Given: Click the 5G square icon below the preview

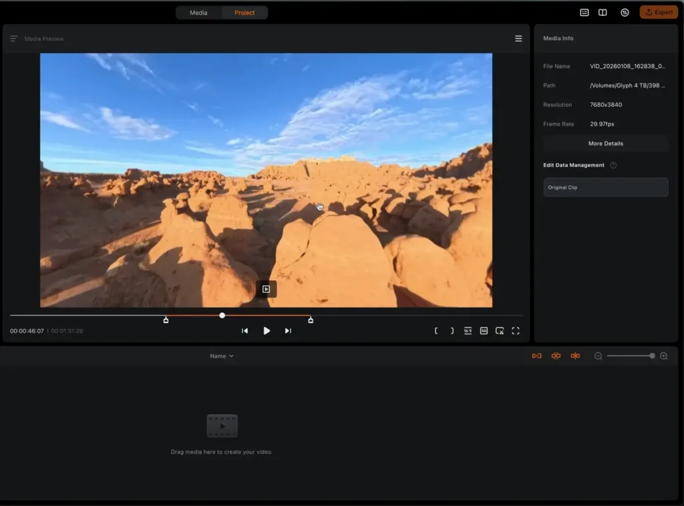Looking at the screenshot, I should (484, 331).
